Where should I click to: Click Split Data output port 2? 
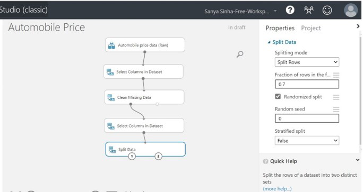158,156
